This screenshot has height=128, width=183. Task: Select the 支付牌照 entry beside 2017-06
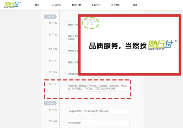click(72, 74)
